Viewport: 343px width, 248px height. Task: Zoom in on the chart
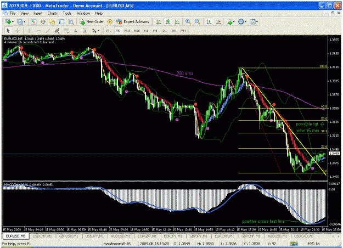pos(188,21)
